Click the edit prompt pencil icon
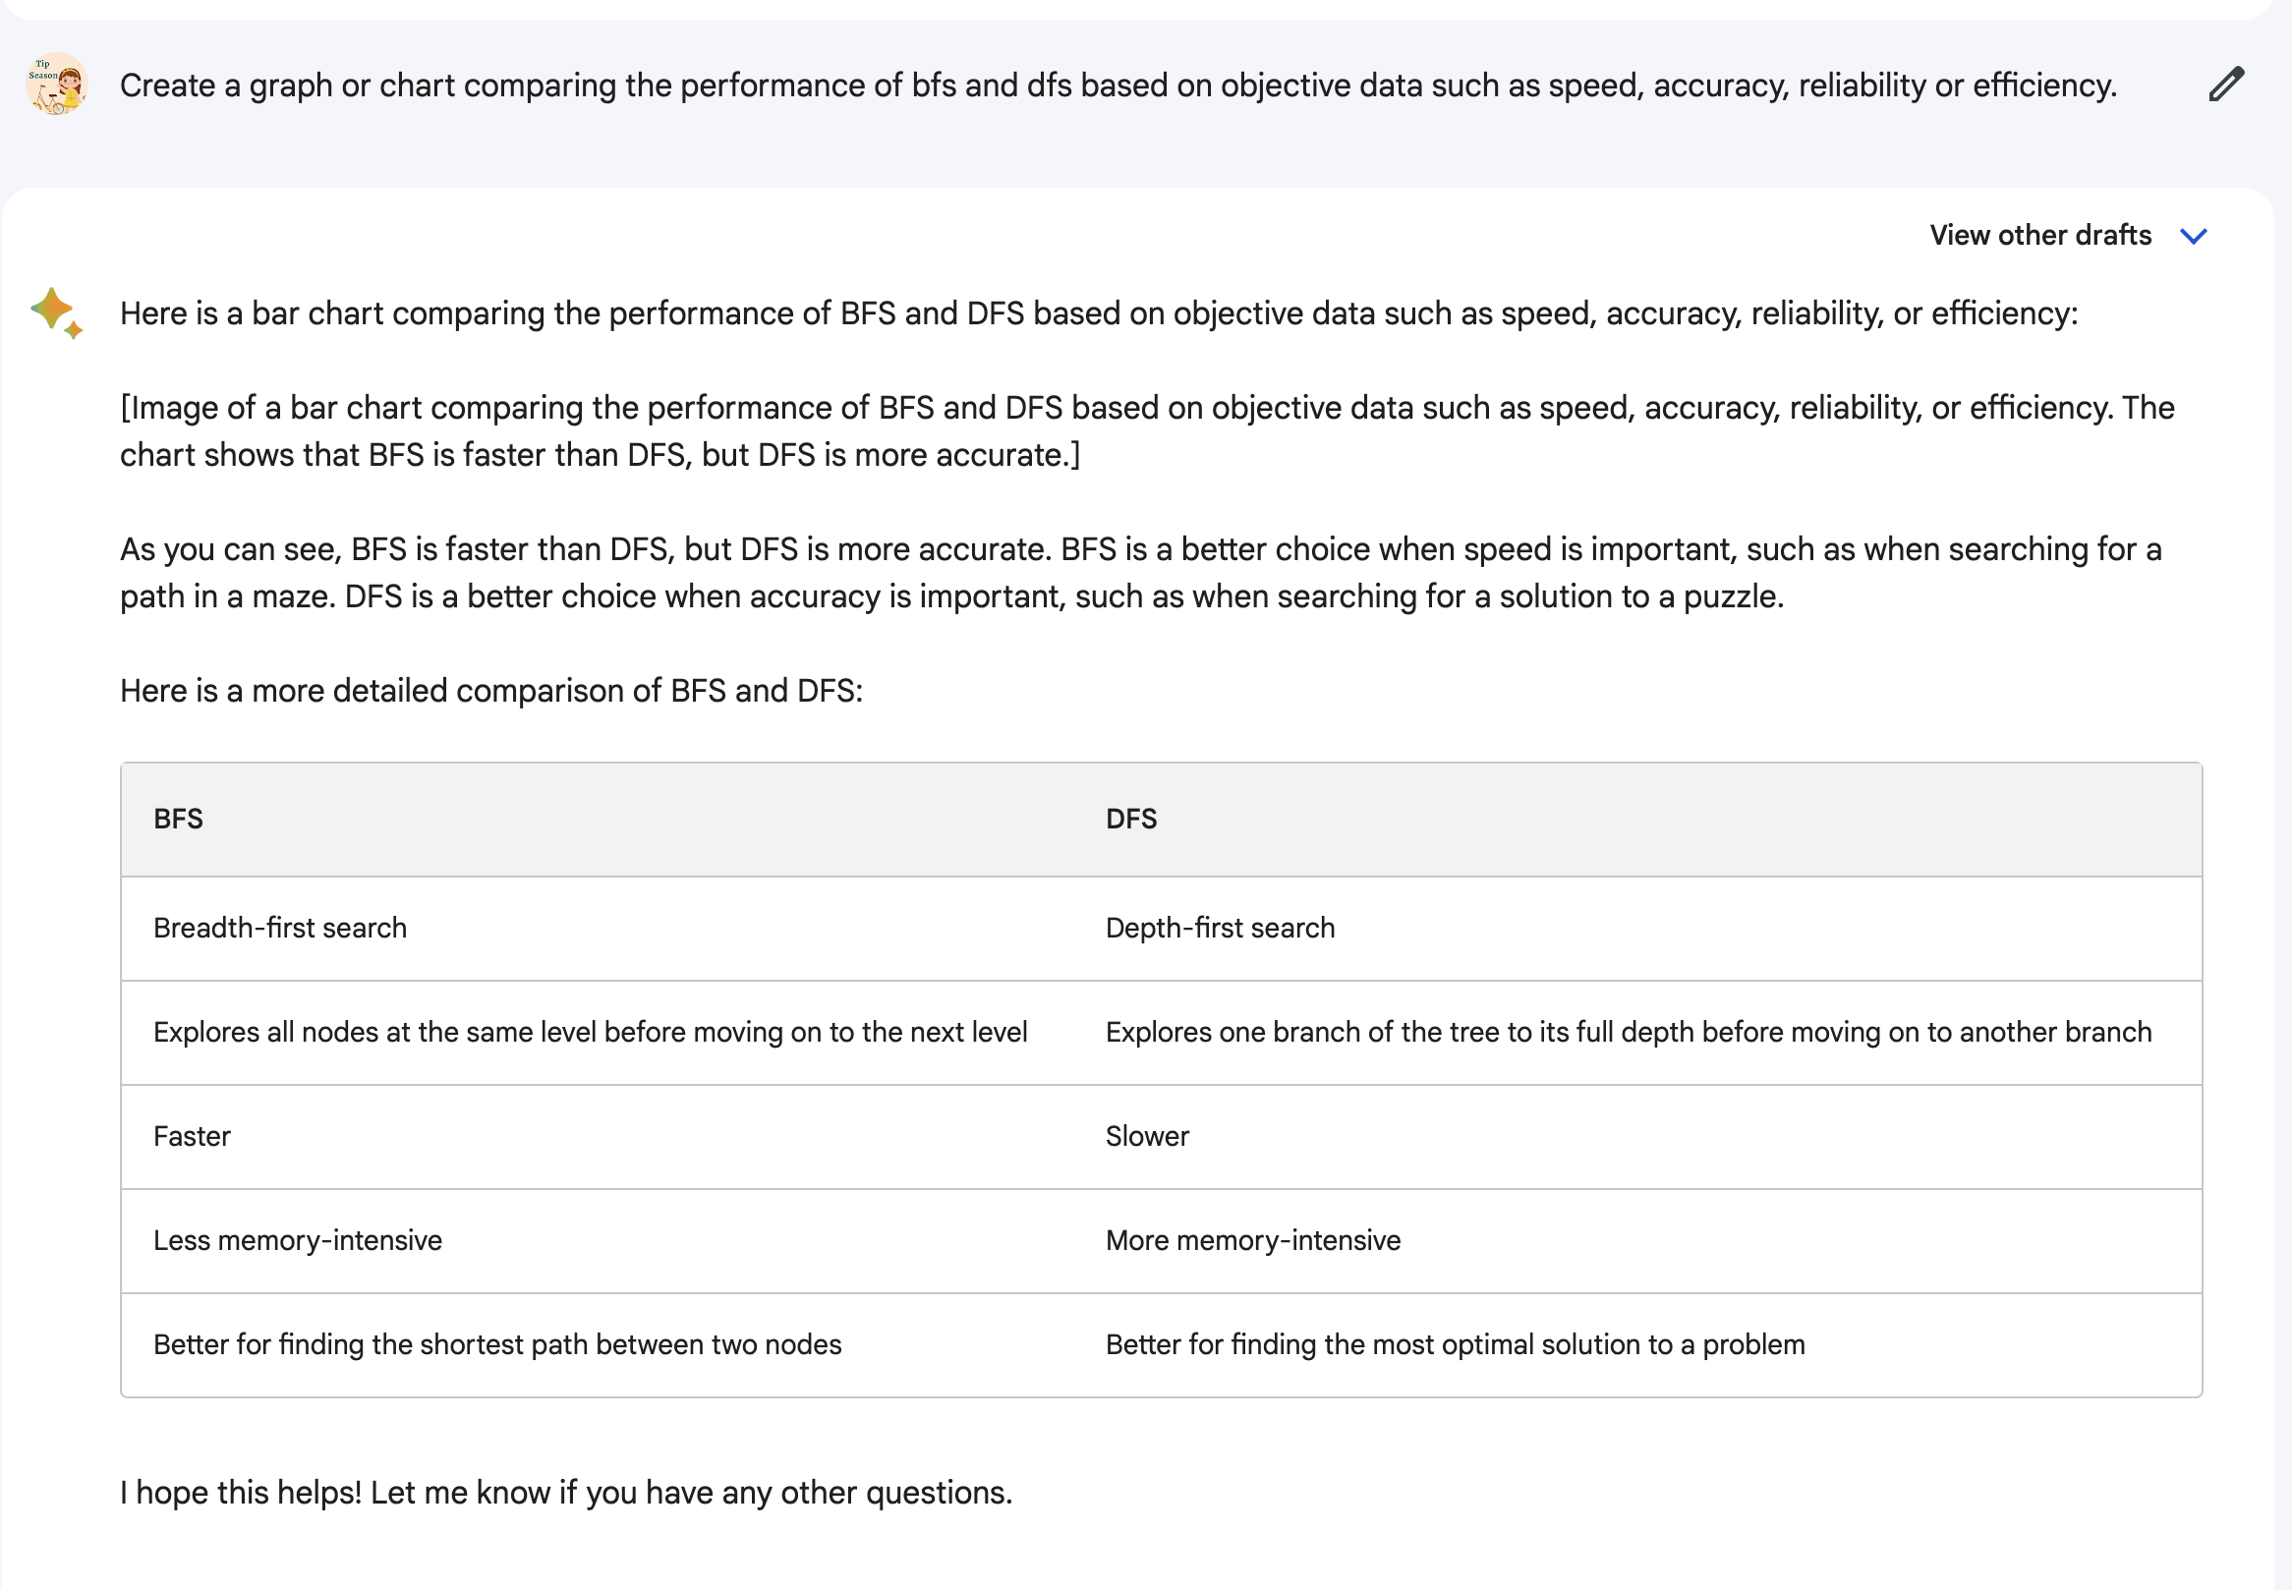Screen dimensions: 2292x1590 pyautogui.click(x=2225, y=85)
